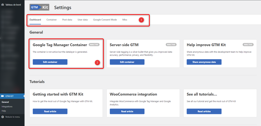
Task: Open the Google Consent Mode tab
Action: (x=105, y=20)
